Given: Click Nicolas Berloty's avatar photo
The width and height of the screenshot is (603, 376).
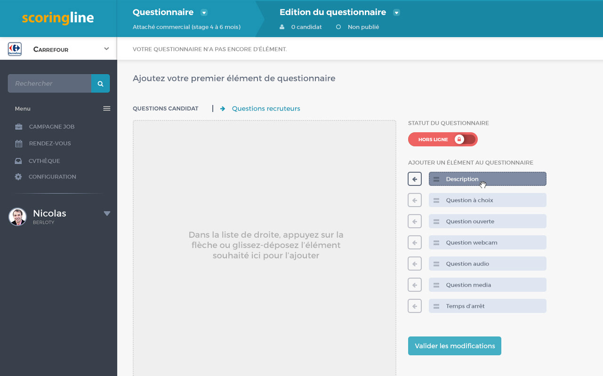Looking at the screenshot, I should 17,217.
